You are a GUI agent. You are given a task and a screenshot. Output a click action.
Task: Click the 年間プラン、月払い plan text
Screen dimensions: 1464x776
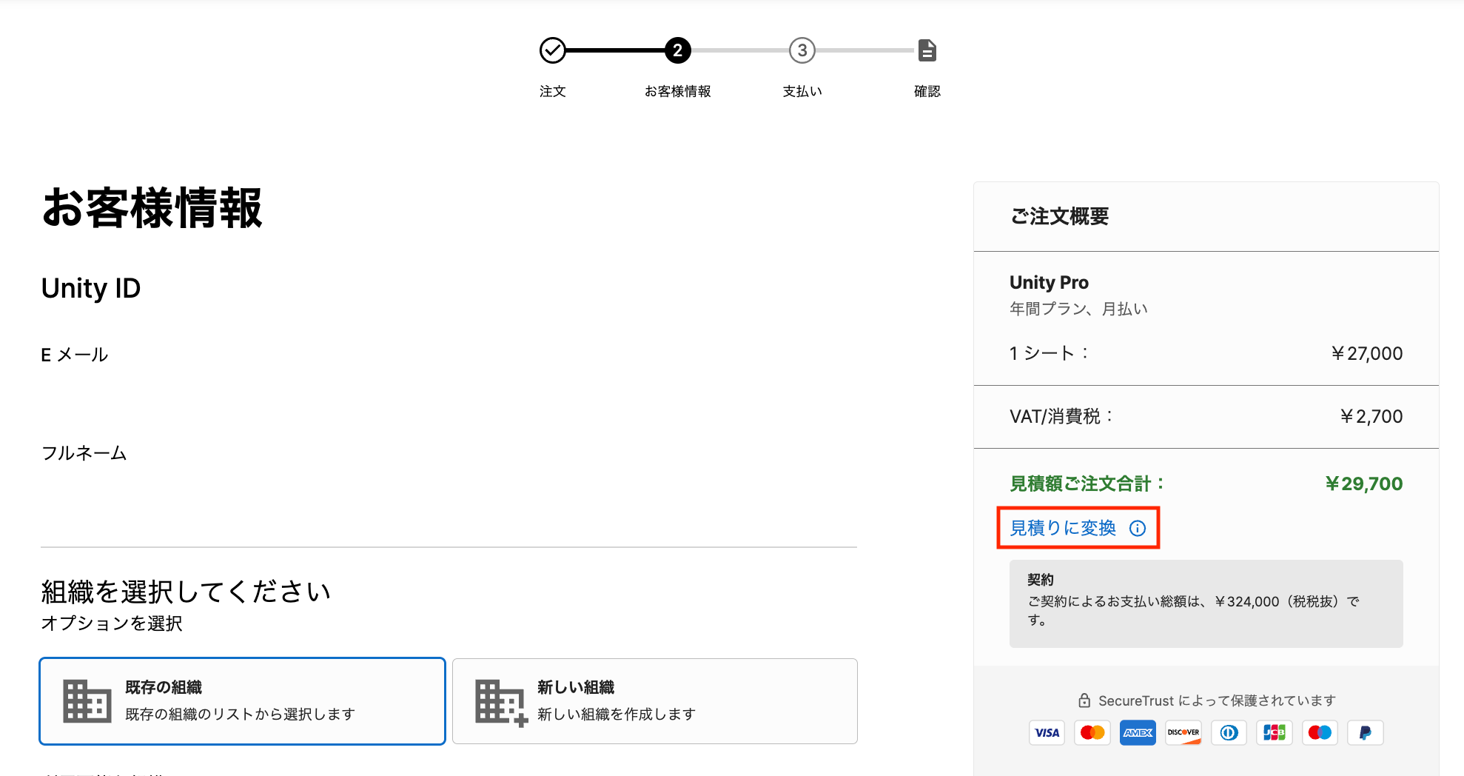[x=1078, y=309]
